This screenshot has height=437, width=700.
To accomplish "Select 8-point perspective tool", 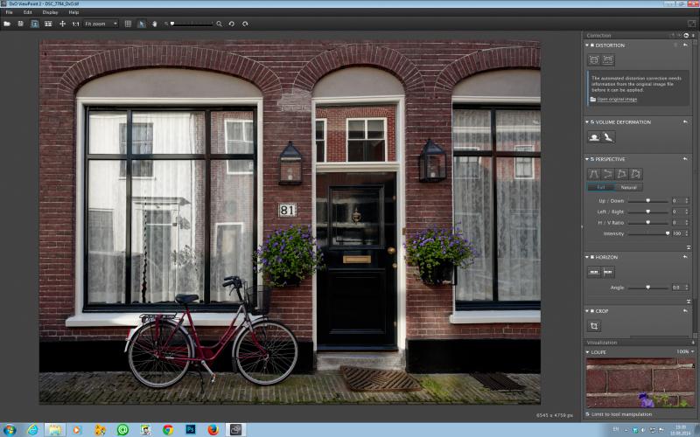I will pyautogui.click(x=636, y=174).
